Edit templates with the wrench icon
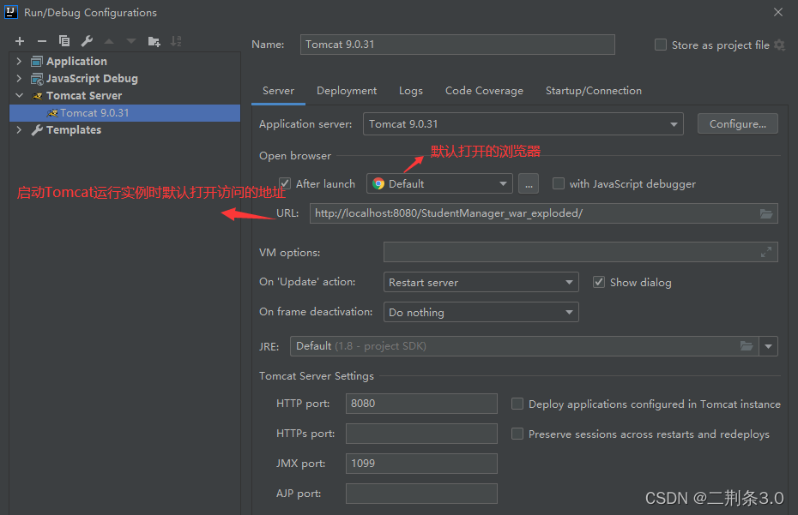The height and width of the screenshot is (515, 798). pos(87,41)
